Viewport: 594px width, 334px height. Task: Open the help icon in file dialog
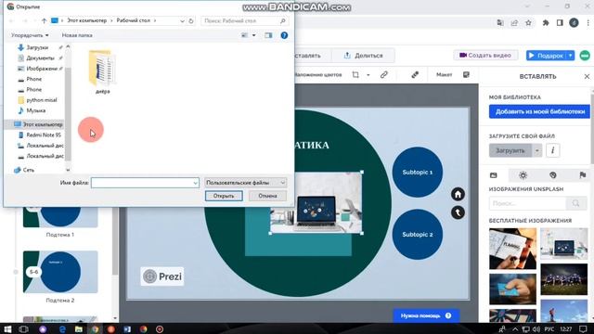tap(284, 35)
